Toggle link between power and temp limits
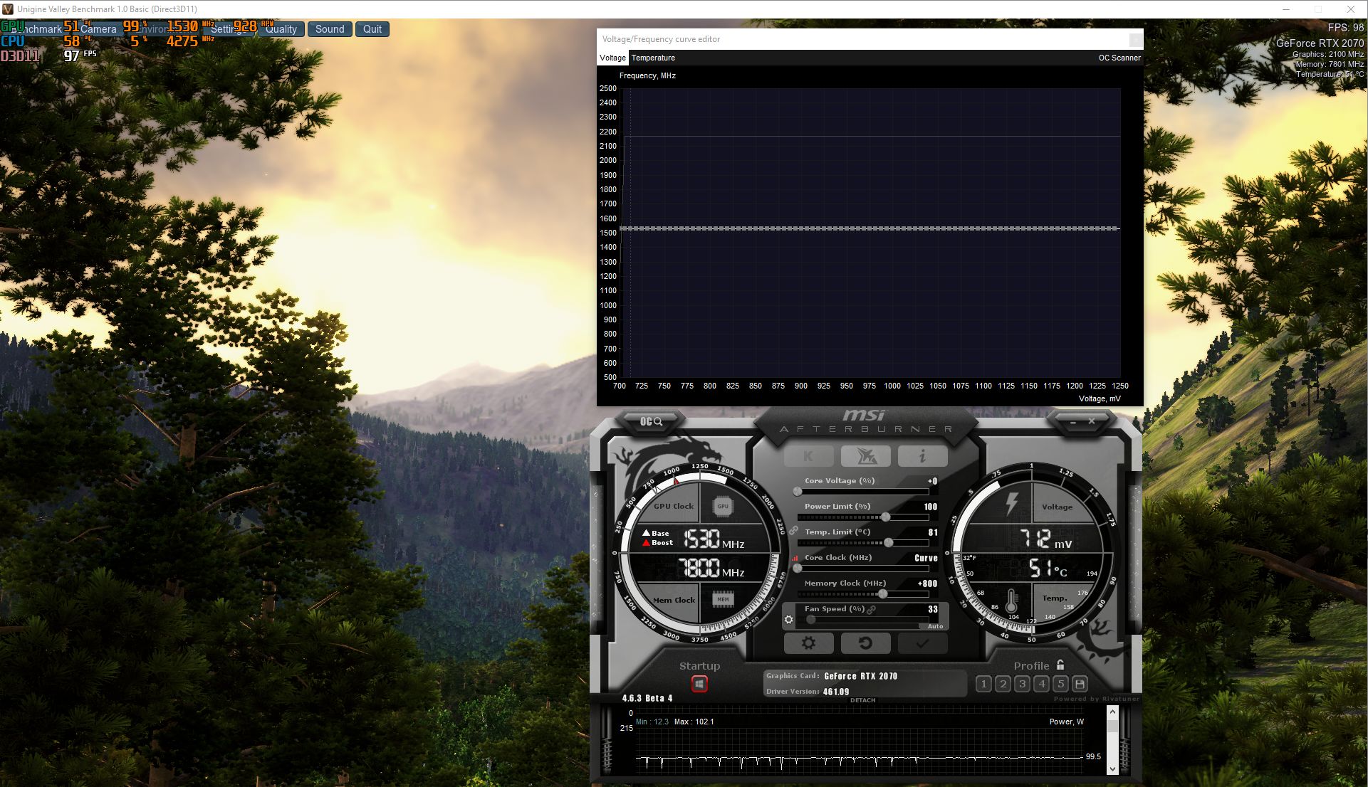 (793, 531)
